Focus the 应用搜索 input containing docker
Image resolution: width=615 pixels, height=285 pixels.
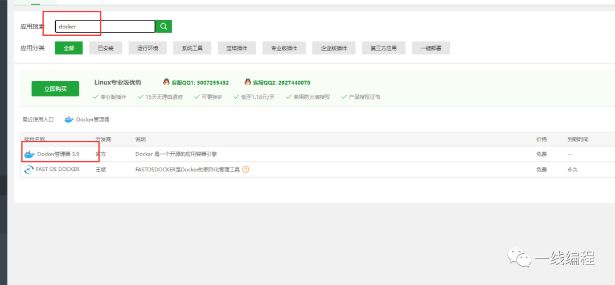[x=105, y=26]
